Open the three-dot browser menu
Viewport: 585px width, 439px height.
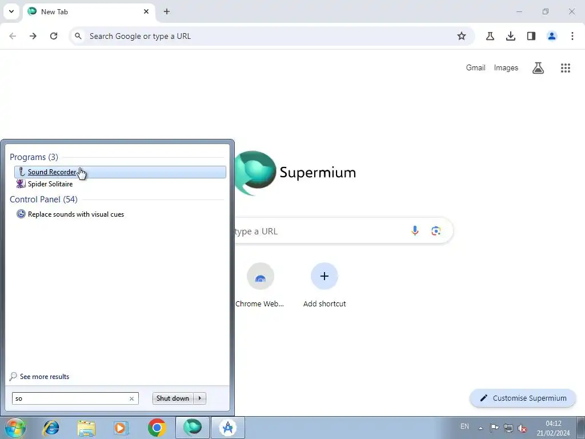point(572,36)
